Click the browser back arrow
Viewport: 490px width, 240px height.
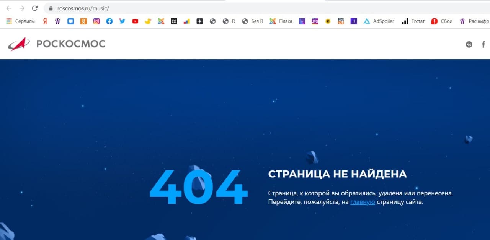(9, 8)
